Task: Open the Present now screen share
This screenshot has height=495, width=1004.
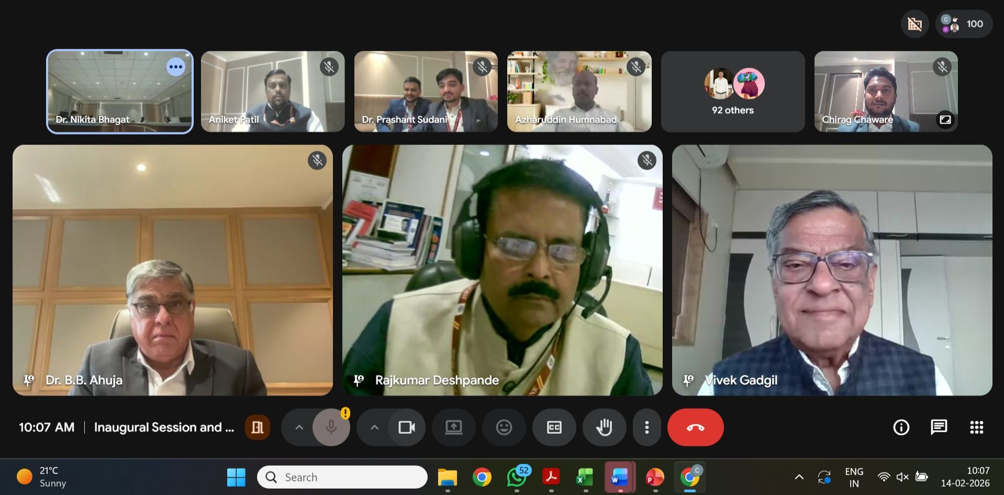Action: coord(453,428)
